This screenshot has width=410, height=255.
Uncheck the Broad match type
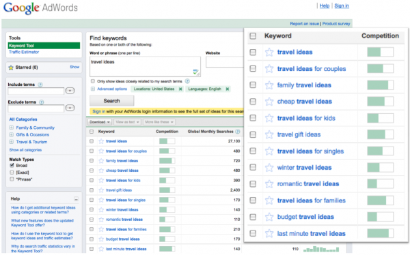pos(12,165)
